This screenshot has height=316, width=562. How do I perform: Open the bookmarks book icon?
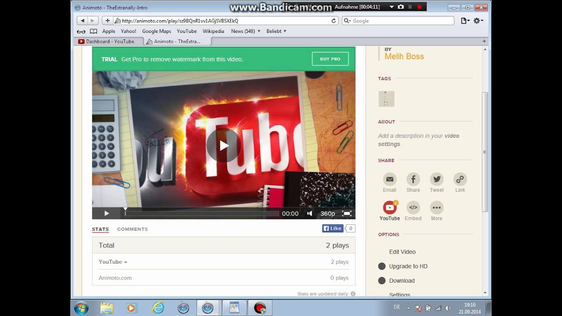(x=94, y=31)
